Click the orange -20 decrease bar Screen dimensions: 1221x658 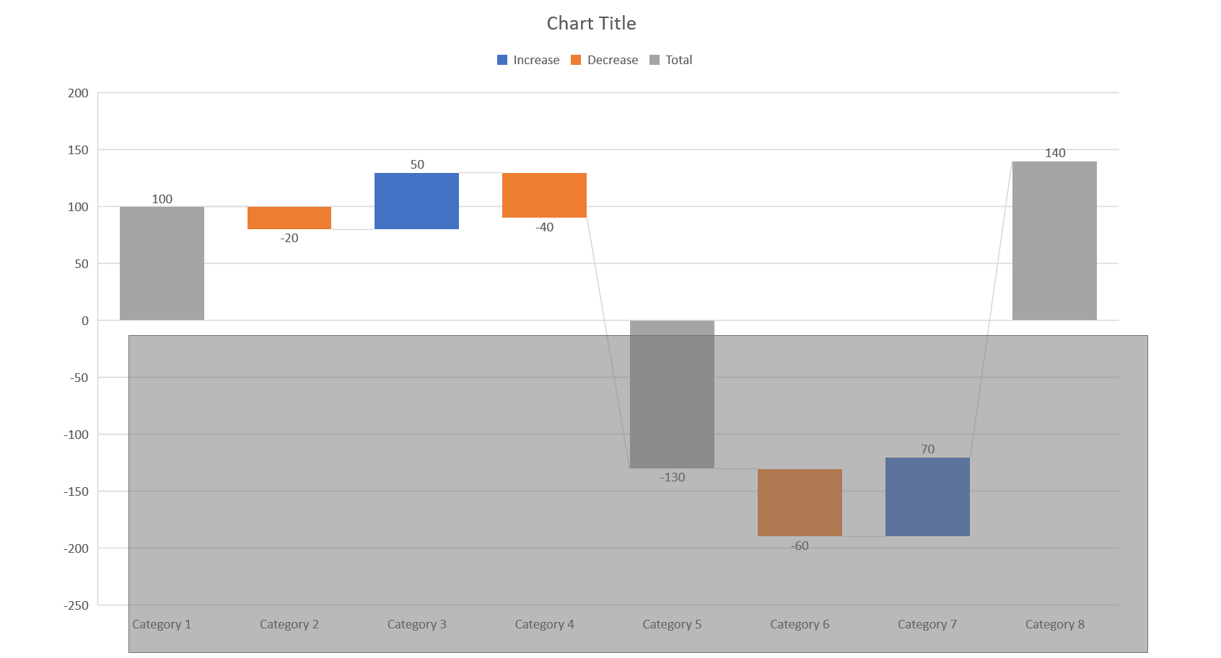289,218
